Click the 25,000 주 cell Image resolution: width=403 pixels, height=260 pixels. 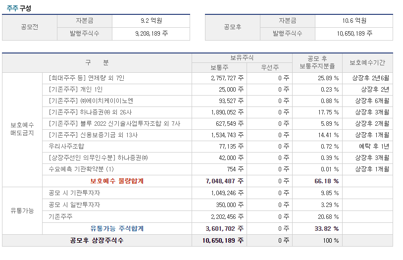[x=219, y=90]
